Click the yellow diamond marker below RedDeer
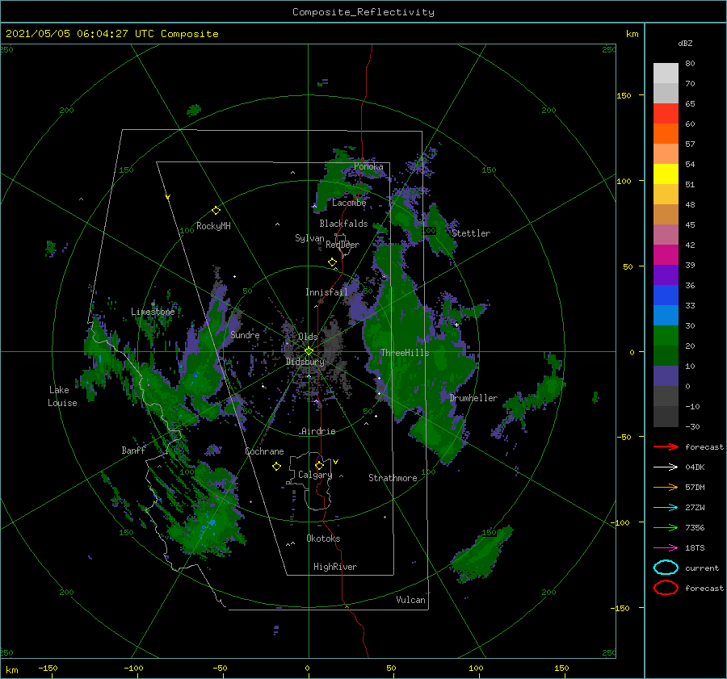Viewport: 727px width, 679px height. tap(332, 262)
